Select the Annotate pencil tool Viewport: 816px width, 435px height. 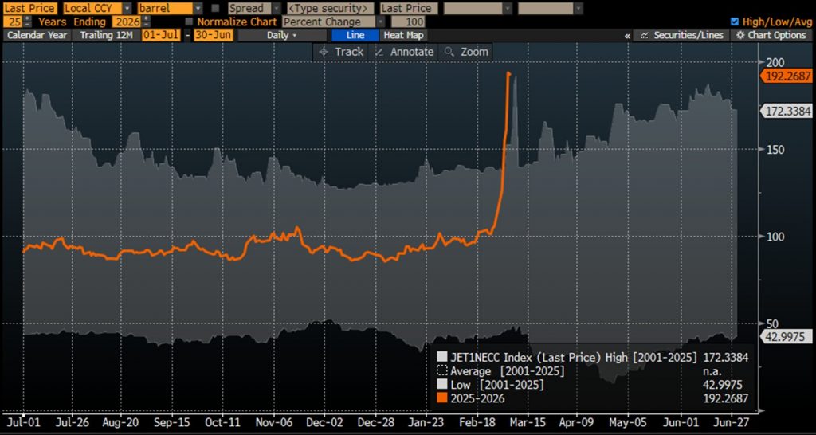tap(403, 52)
